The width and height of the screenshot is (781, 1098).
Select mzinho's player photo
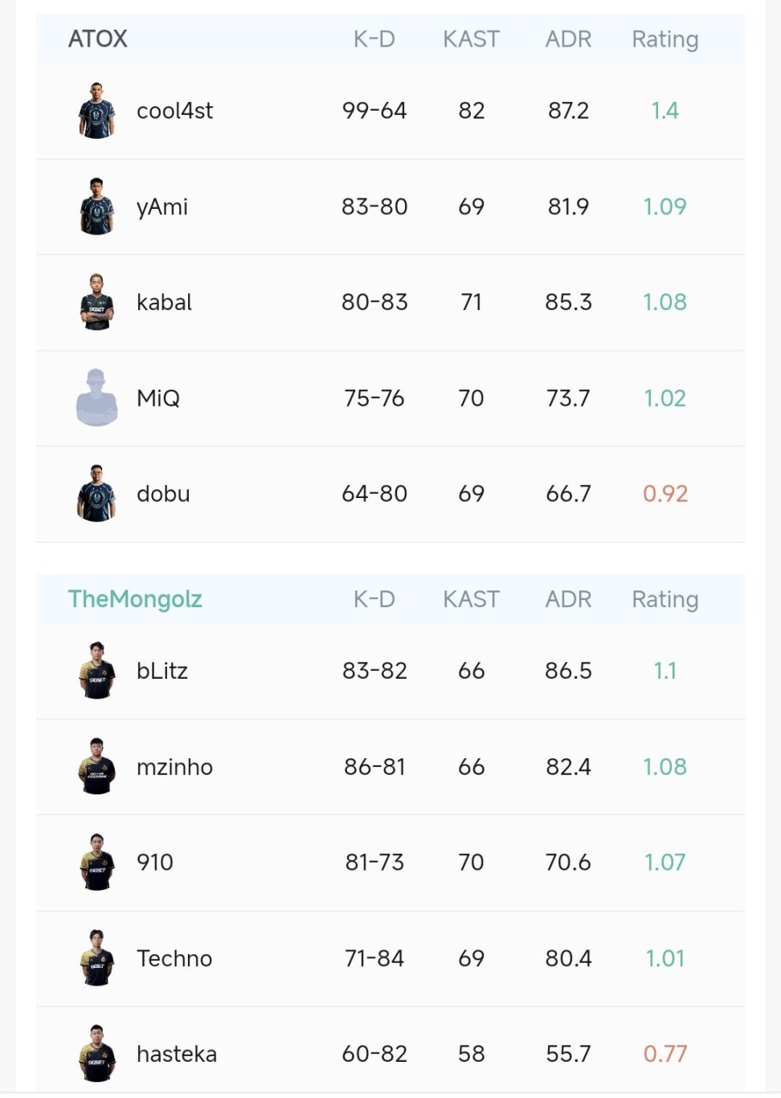click(x=96, y=766)
